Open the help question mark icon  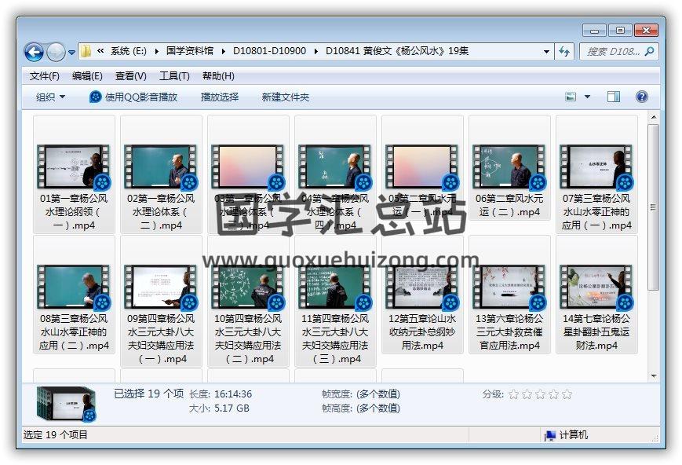pyautogui.click(x=641, y=97)
